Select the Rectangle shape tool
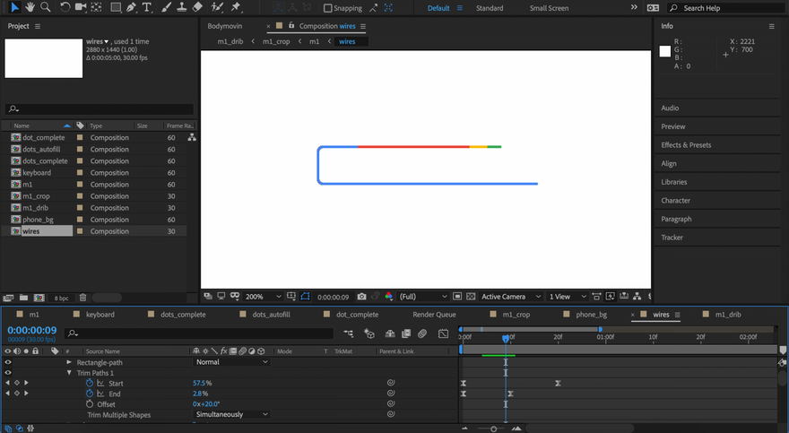The height and width of the screenshot is (433, 789). [116, 7]
